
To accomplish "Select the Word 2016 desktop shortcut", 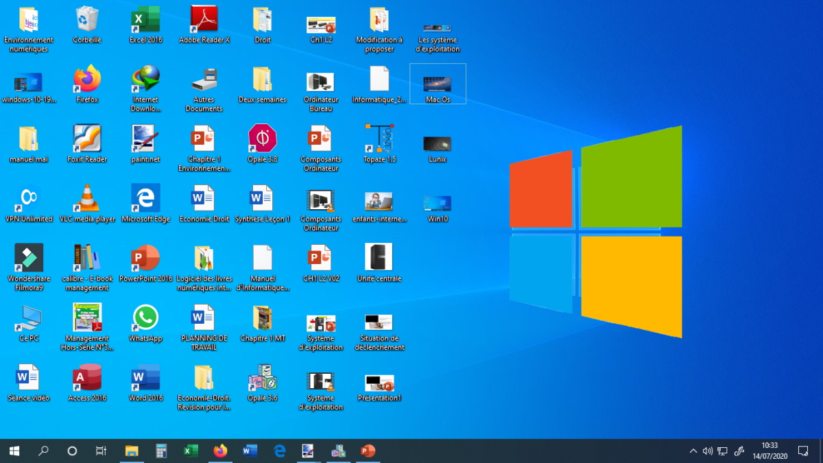I will [x=145, y=383].
